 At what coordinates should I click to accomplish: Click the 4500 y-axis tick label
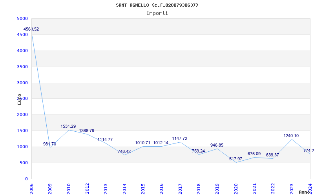coord(23,34)
